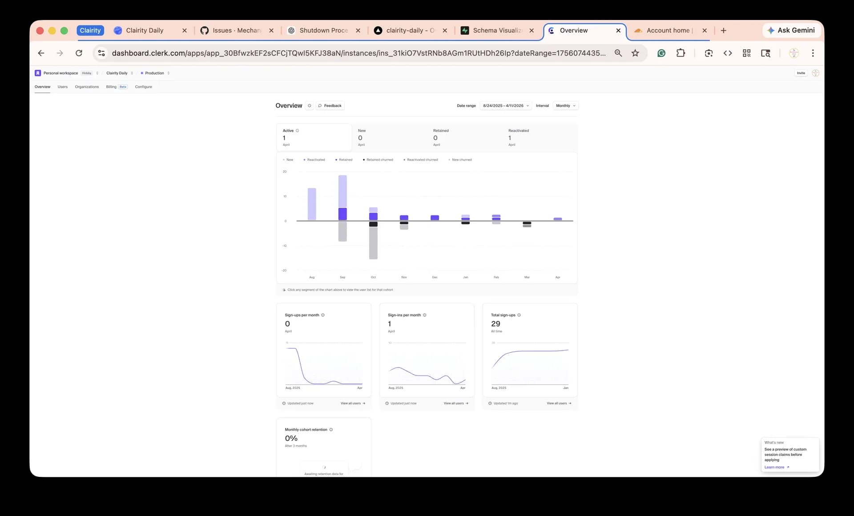Click the settings icon beside Overview heading

point(310,105)
